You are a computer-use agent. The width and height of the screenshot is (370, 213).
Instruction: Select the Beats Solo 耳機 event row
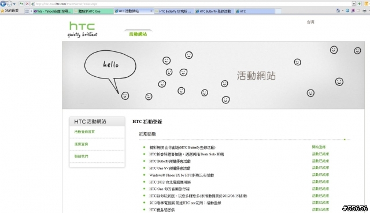[186, 154]
